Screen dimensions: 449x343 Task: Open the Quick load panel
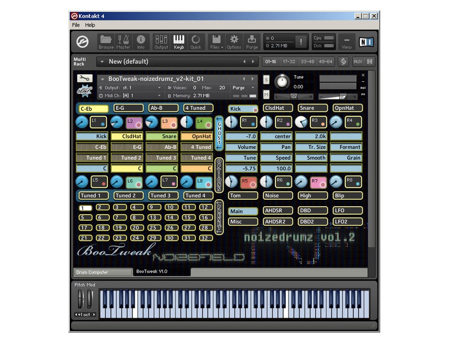tap(196, 42)
